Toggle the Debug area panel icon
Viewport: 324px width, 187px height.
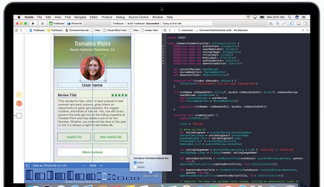click(299, 24)
